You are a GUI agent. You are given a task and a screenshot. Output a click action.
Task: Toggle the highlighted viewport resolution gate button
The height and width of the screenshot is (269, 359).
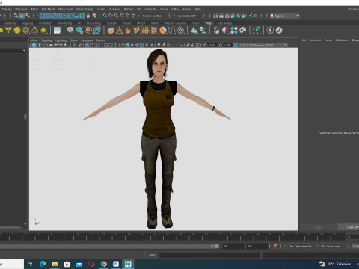87,45
